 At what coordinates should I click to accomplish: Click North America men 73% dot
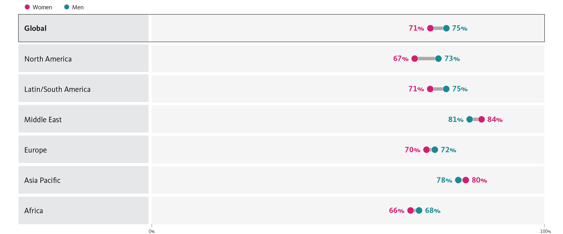click(x=438, y=59)
